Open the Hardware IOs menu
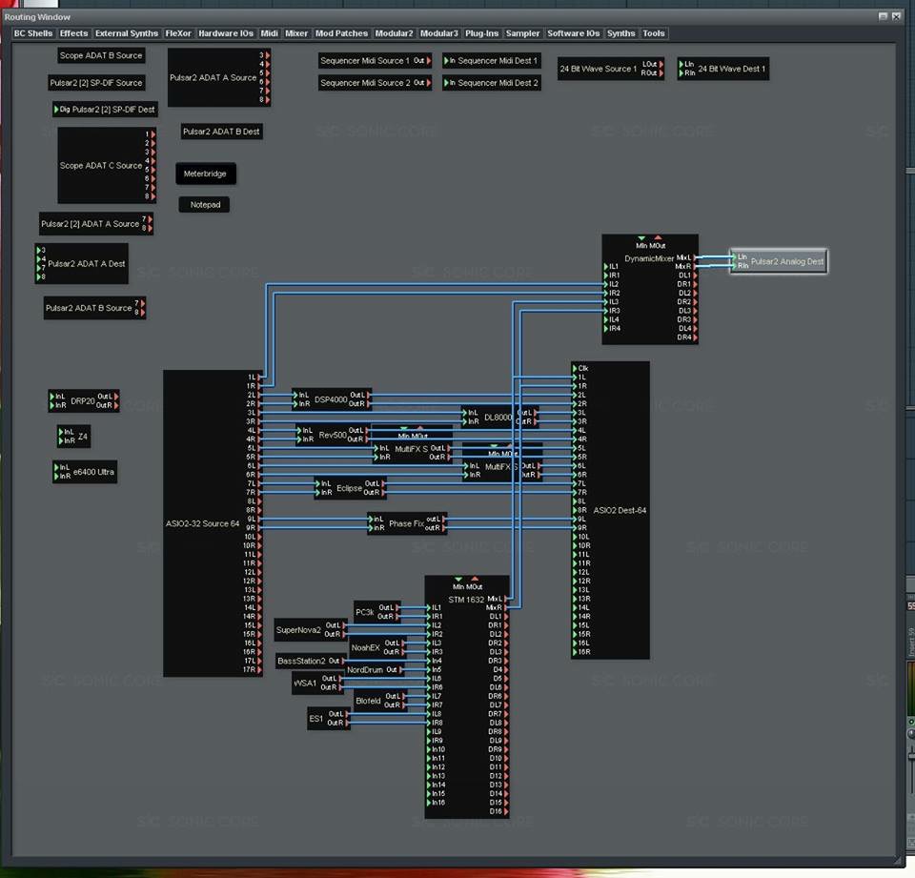Image resolution: width=915 pixels, height=878 pixels. pyautogui.click(x=226, y=33)
